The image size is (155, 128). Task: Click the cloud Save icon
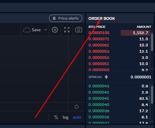pos(27,30)
